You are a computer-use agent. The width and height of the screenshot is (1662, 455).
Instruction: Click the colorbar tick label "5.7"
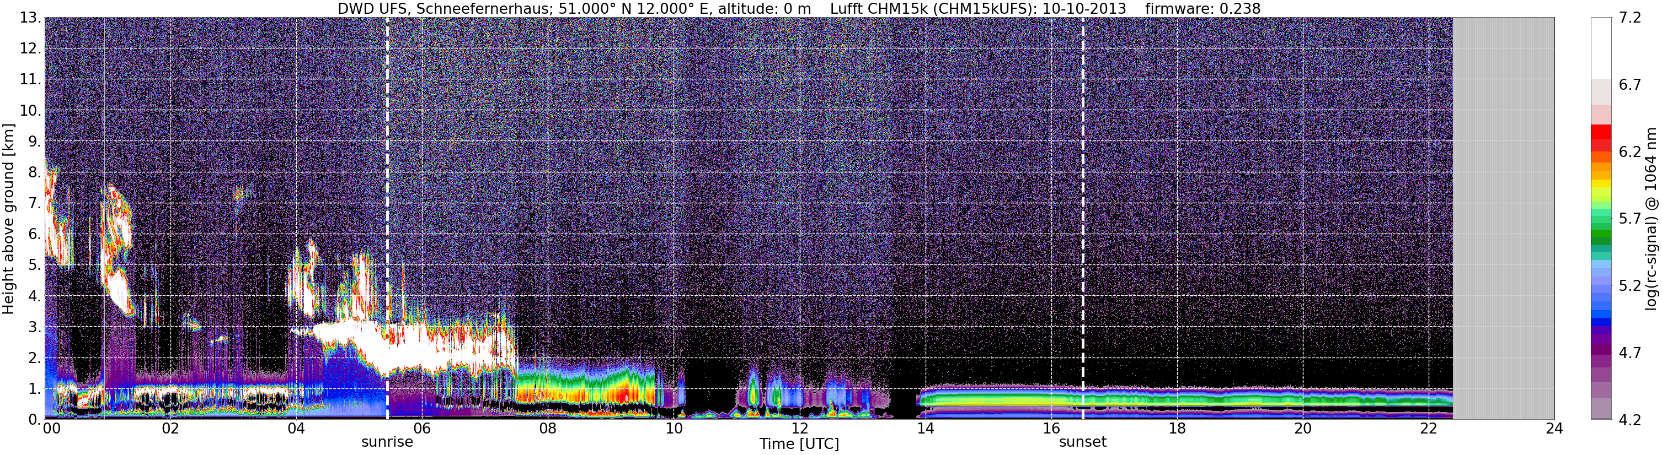[x=1630, y=219]
